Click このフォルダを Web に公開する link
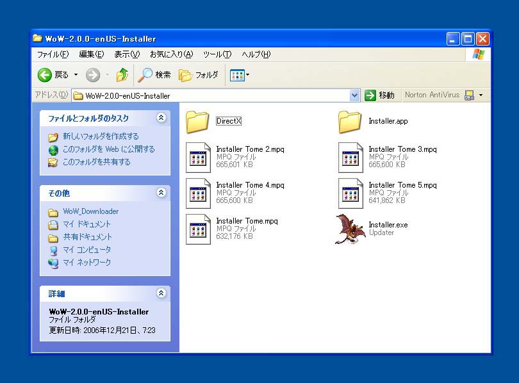 tap(108, 149)
